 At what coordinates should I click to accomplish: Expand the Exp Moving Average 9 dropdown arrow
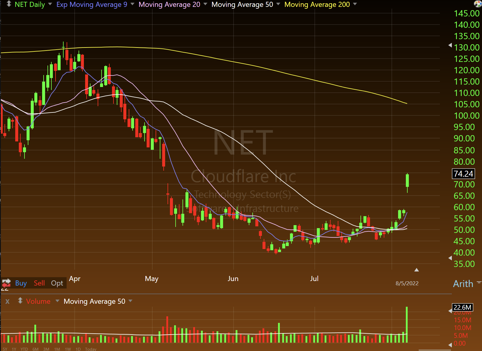point(132,4)
